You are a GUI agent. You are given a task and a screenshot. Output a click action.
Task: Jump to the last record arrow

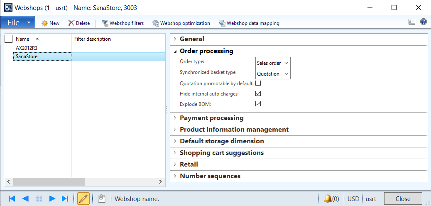65,199
